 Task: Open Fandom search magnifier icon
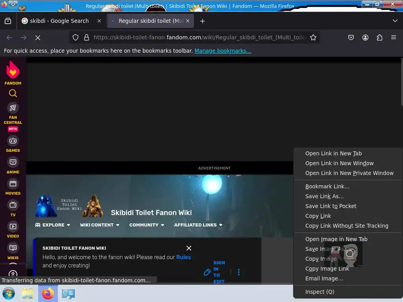point(13,93)
